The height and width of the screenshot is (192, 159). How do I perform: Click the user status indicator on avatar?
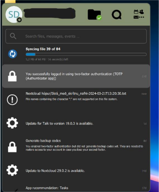pos(19,20)
